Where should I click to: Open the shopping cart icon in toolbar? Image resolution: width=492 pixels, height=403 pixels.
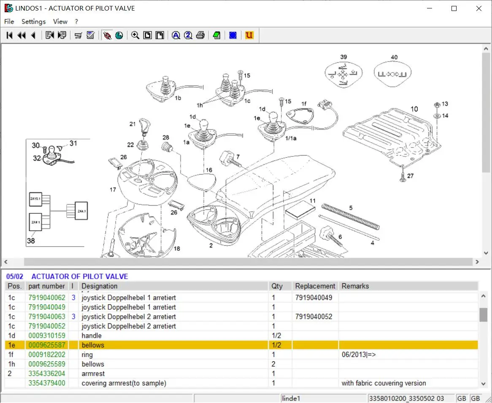coord(78,35)
